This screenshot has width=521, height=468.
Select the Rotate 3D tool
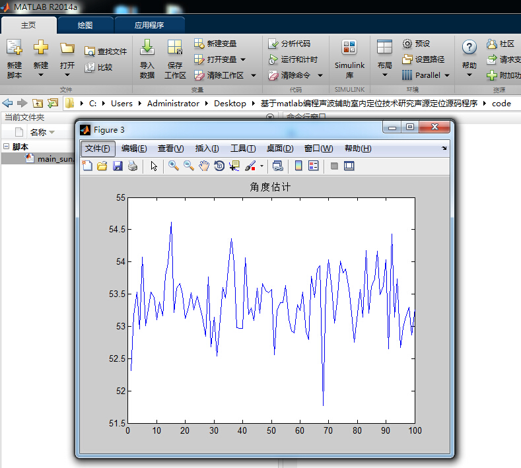[219, 166]
